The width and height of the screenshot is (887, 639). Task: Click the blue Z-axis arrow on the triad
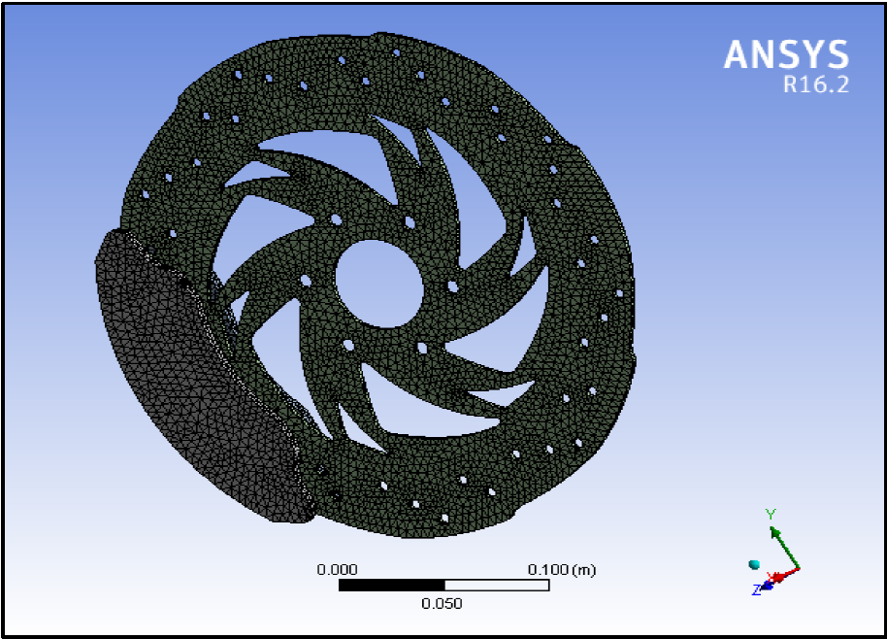pos(767,584)
